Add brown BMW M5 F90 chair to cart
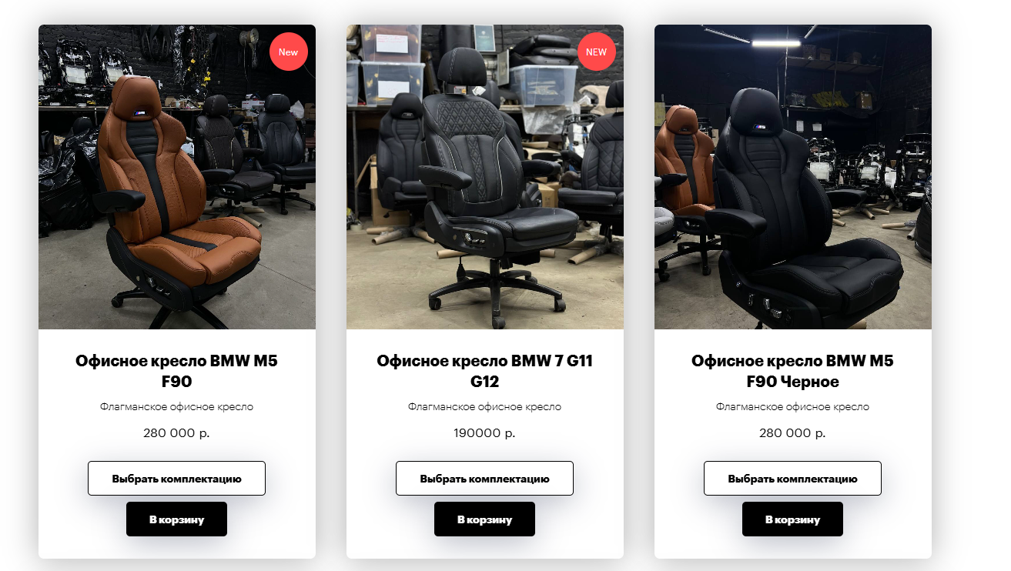The width and height of the screenshot is (1011, 571). [x=177, y=519]
